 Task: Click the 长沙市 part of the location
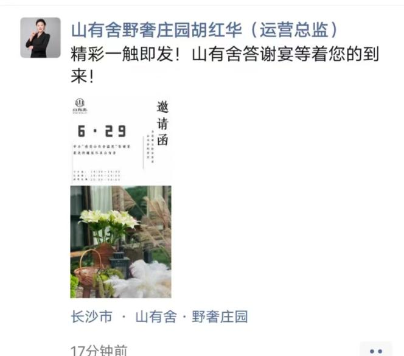point(91,316)
